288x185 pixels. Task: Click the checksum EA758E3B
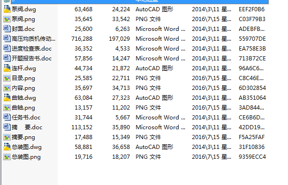[x=252, y=49]
